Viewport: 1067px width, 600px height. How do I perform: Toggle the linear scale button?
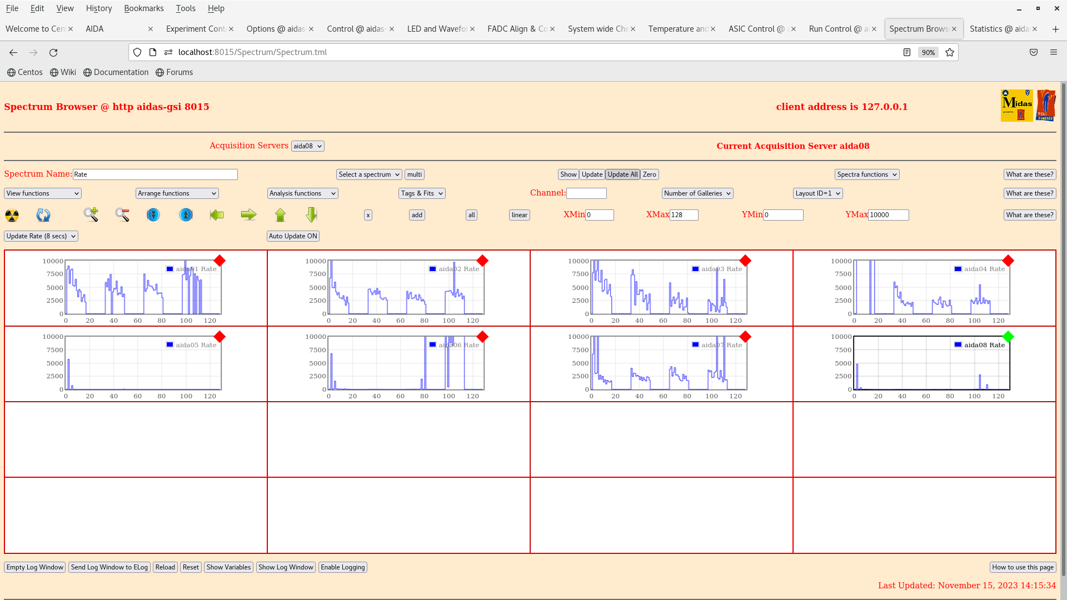(519, 215)
